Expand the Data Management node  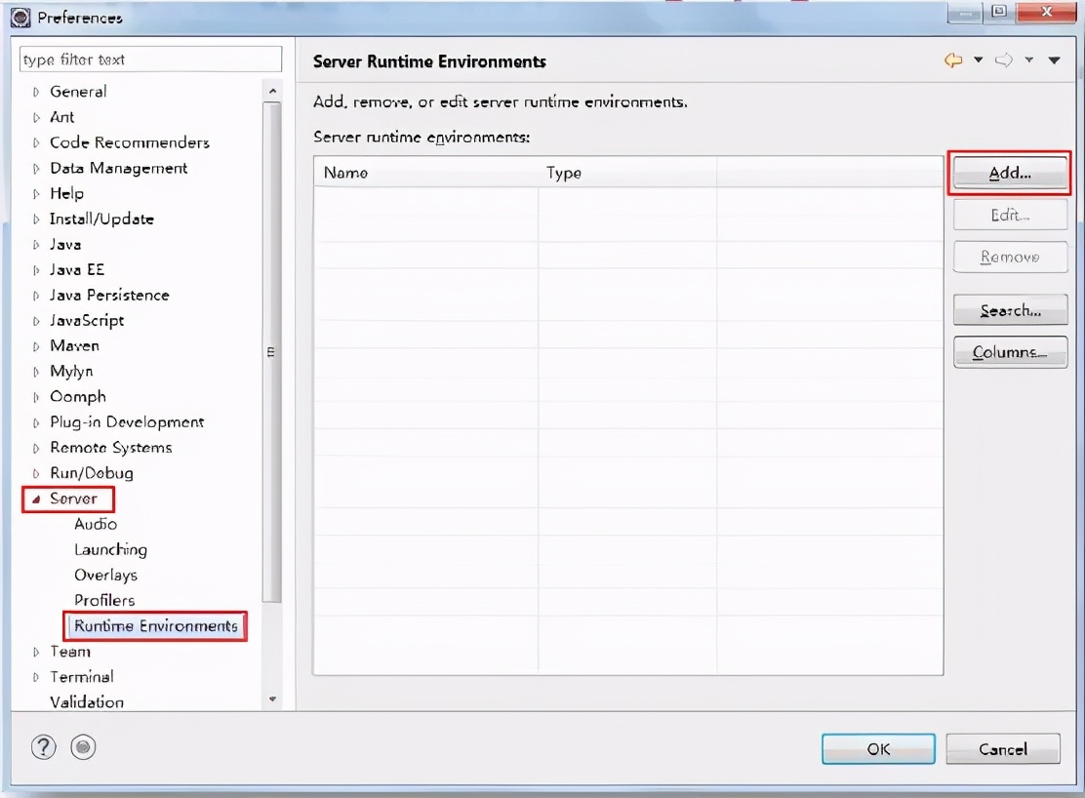pos(36,169)
